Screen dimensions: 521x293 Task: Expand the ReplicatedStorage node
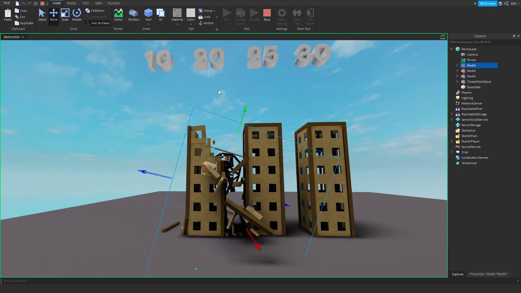coord(451,114)
